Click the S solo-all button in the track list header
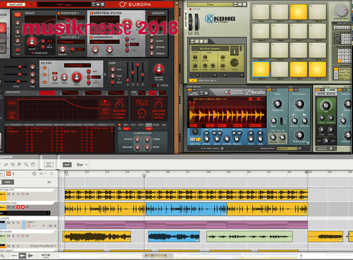This screenshot has height=260, width=353. (14, 173)
